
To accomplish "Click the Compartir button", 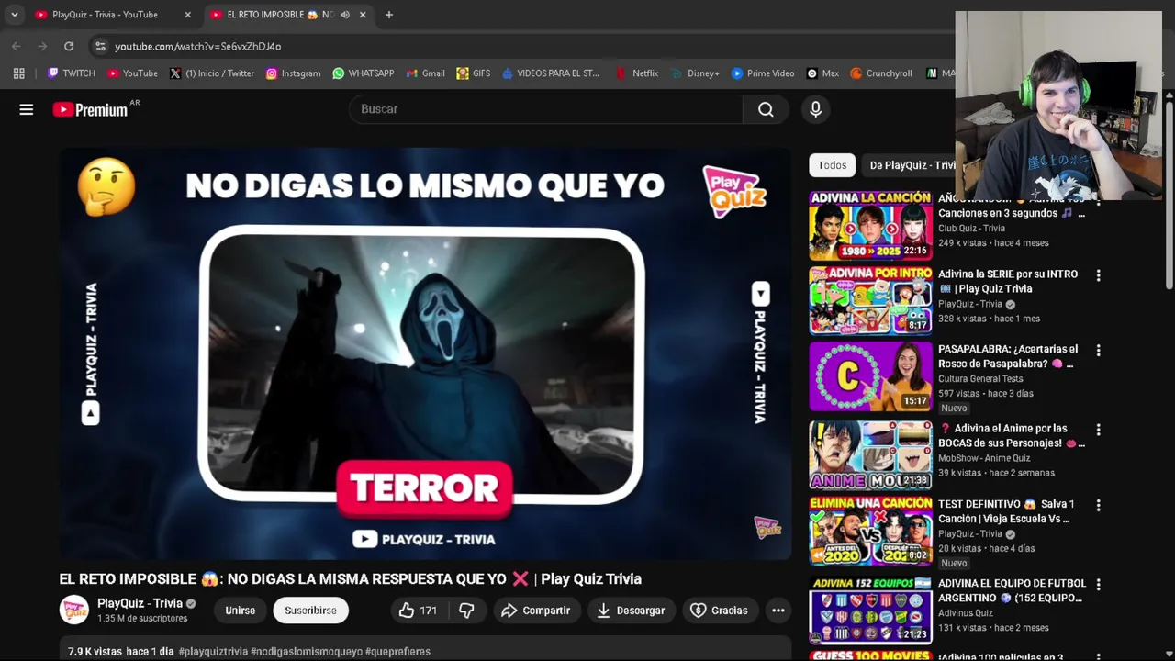I will click(x=536, y=611).
